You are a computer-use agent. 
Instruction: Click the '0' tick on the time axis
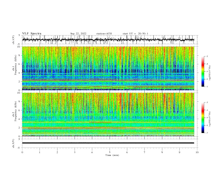(x=22, y=152)
